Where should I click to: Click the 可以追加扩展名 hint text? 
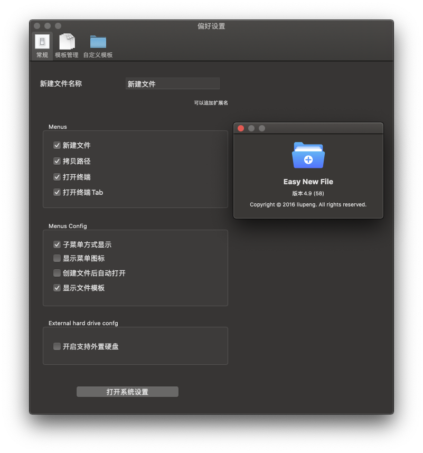point(211,103)
